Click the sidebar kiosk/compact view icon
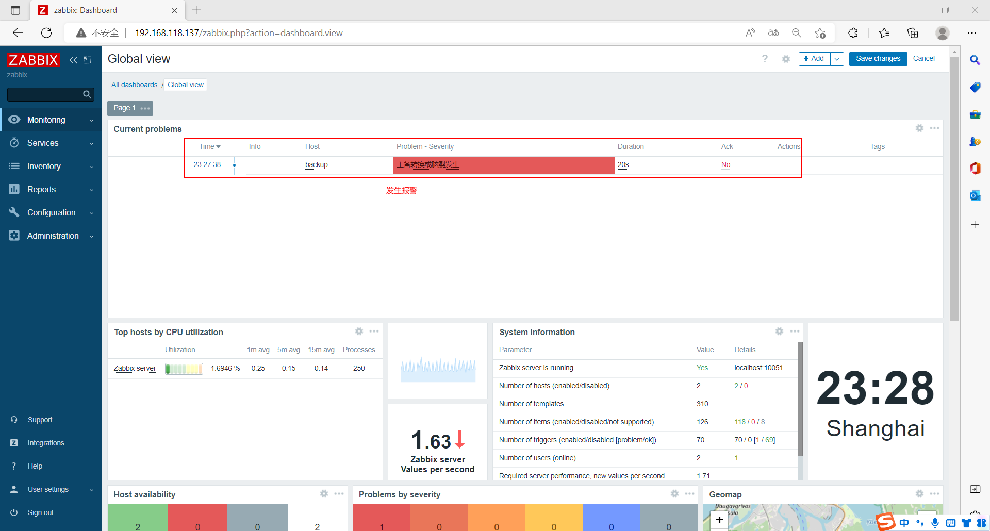The image size is (990, 531). point(88,60)
